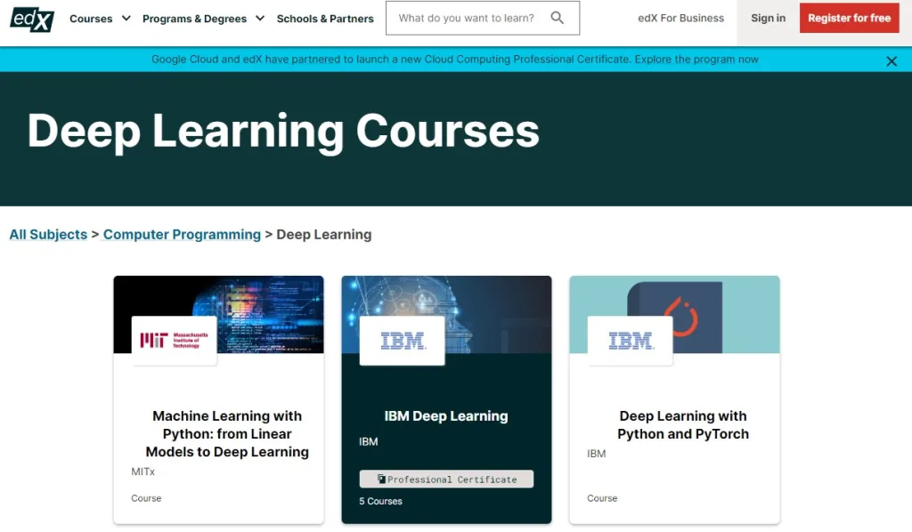Open the Programs & Degrees menu label
Screen dimensions: 912x532
pos(194,19)
